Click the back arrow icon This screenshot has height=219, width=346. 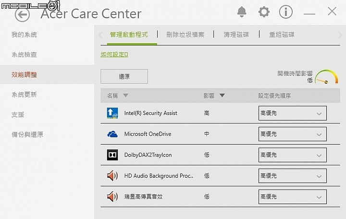point(22,14)
